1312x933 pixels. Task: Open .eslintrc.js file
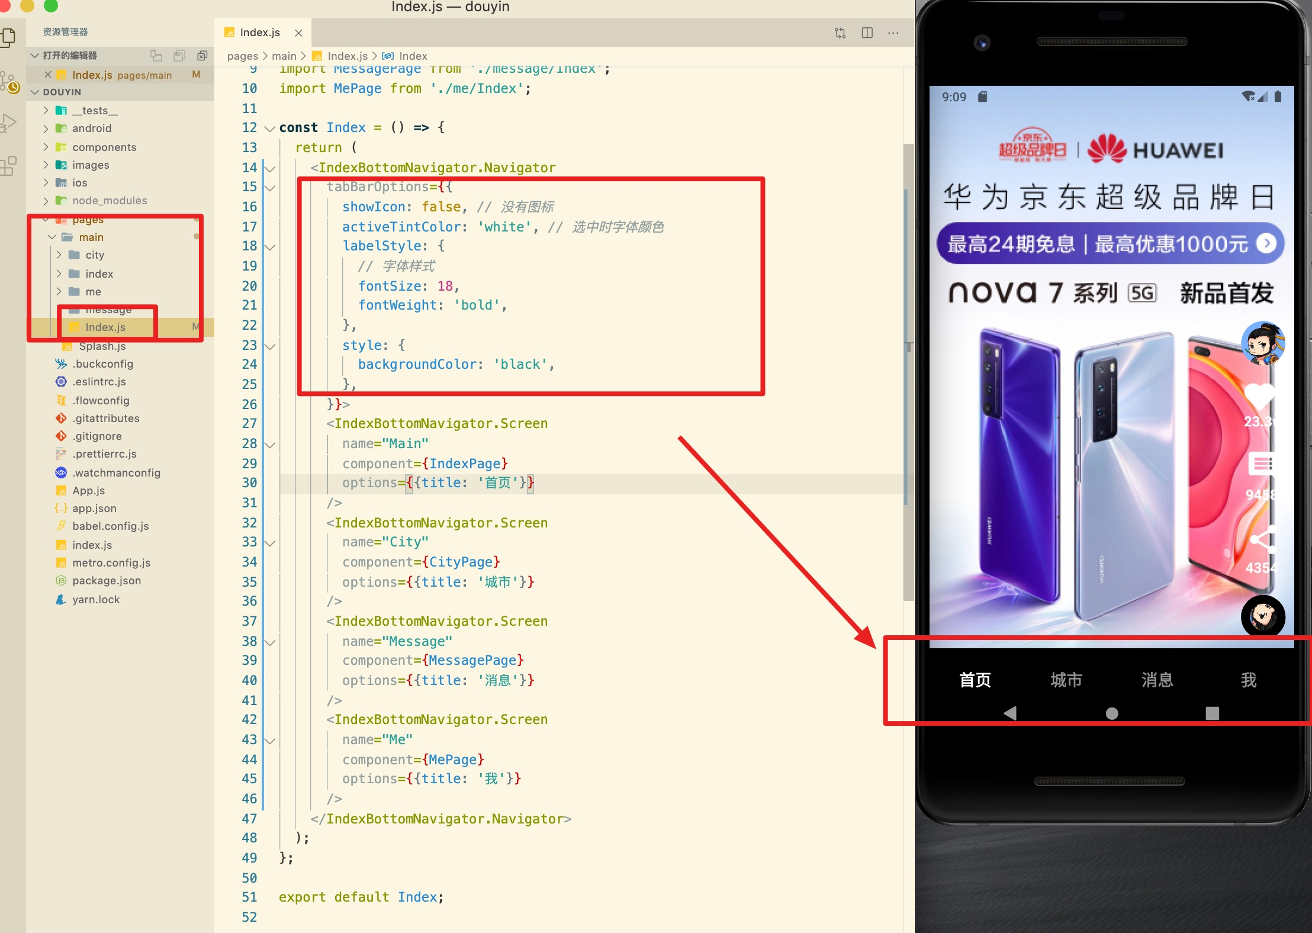(99, 382)
